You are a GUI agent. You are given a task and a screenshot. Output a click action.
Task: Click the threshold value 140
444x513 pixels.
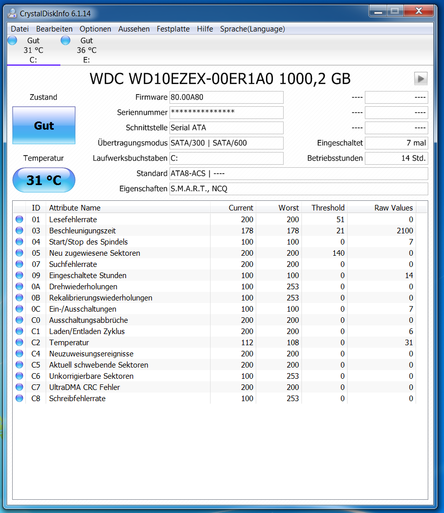tap(338, 253)
